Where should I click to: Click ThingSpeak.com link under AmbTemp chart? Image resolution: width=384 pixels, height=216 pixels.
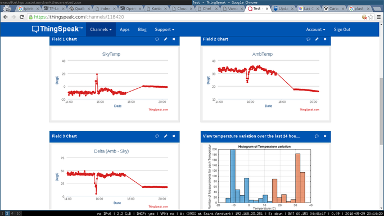(x=310, y=110)
